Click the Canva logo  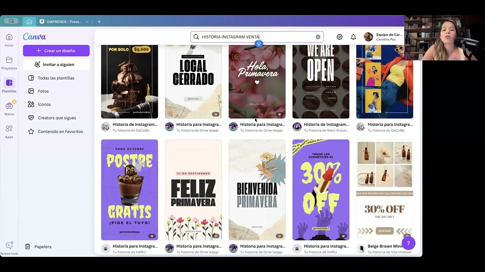tap(34, 37)
